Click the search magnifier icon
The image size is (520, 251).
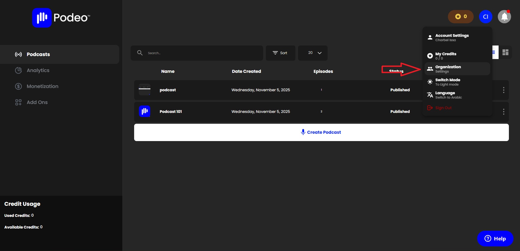pyautogui.click(x=140, y=53)
